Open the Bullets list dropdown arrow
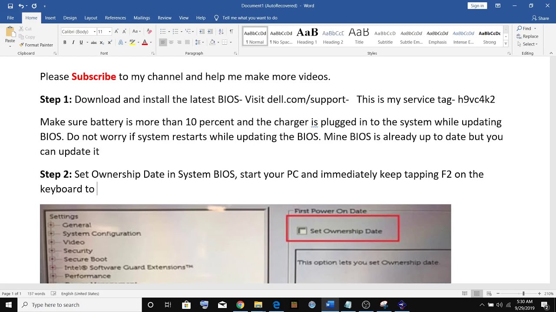556x312 pixels. [168, 32]
